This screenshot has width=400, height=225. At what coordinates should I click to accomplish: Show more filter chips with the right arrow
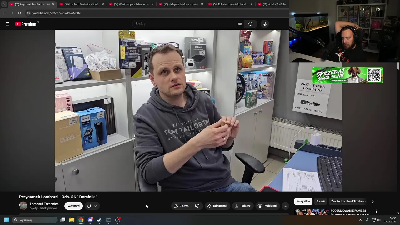(372, 202)
